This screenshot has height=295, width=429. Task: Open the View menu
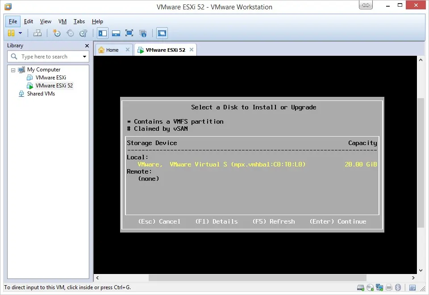[x=46, y=21]
